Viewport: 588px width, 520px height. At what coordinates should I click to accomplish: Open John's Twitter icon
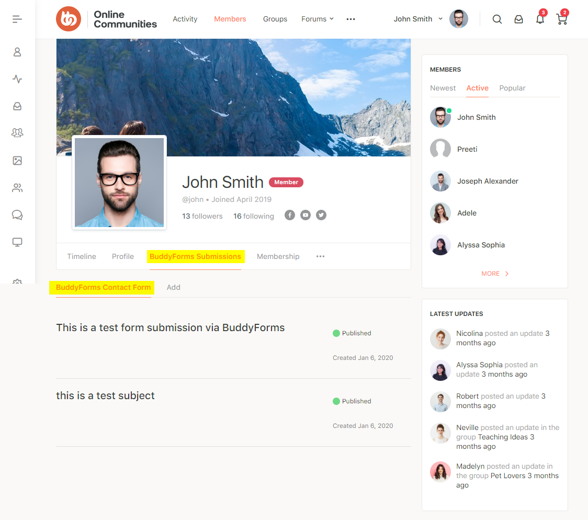[x=321, y=214]
